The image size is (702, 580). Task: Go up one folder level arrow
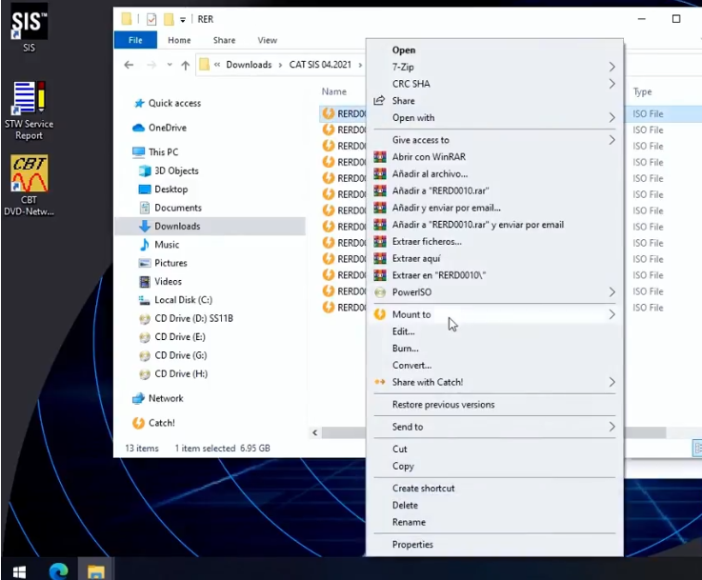(186, 66)
